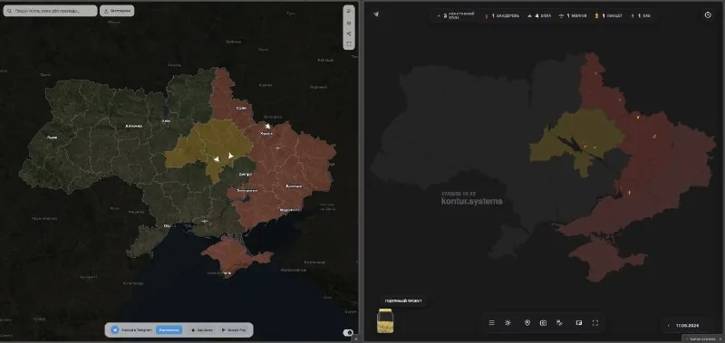Image resolution: width=725 pixels, height=343 pixels.
Task: Open the Google Play link in the bottom banner
Action: [234, 330]
